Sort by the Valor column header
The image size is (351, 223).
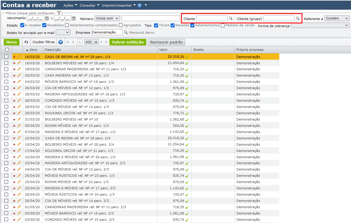tap(174, 50)
